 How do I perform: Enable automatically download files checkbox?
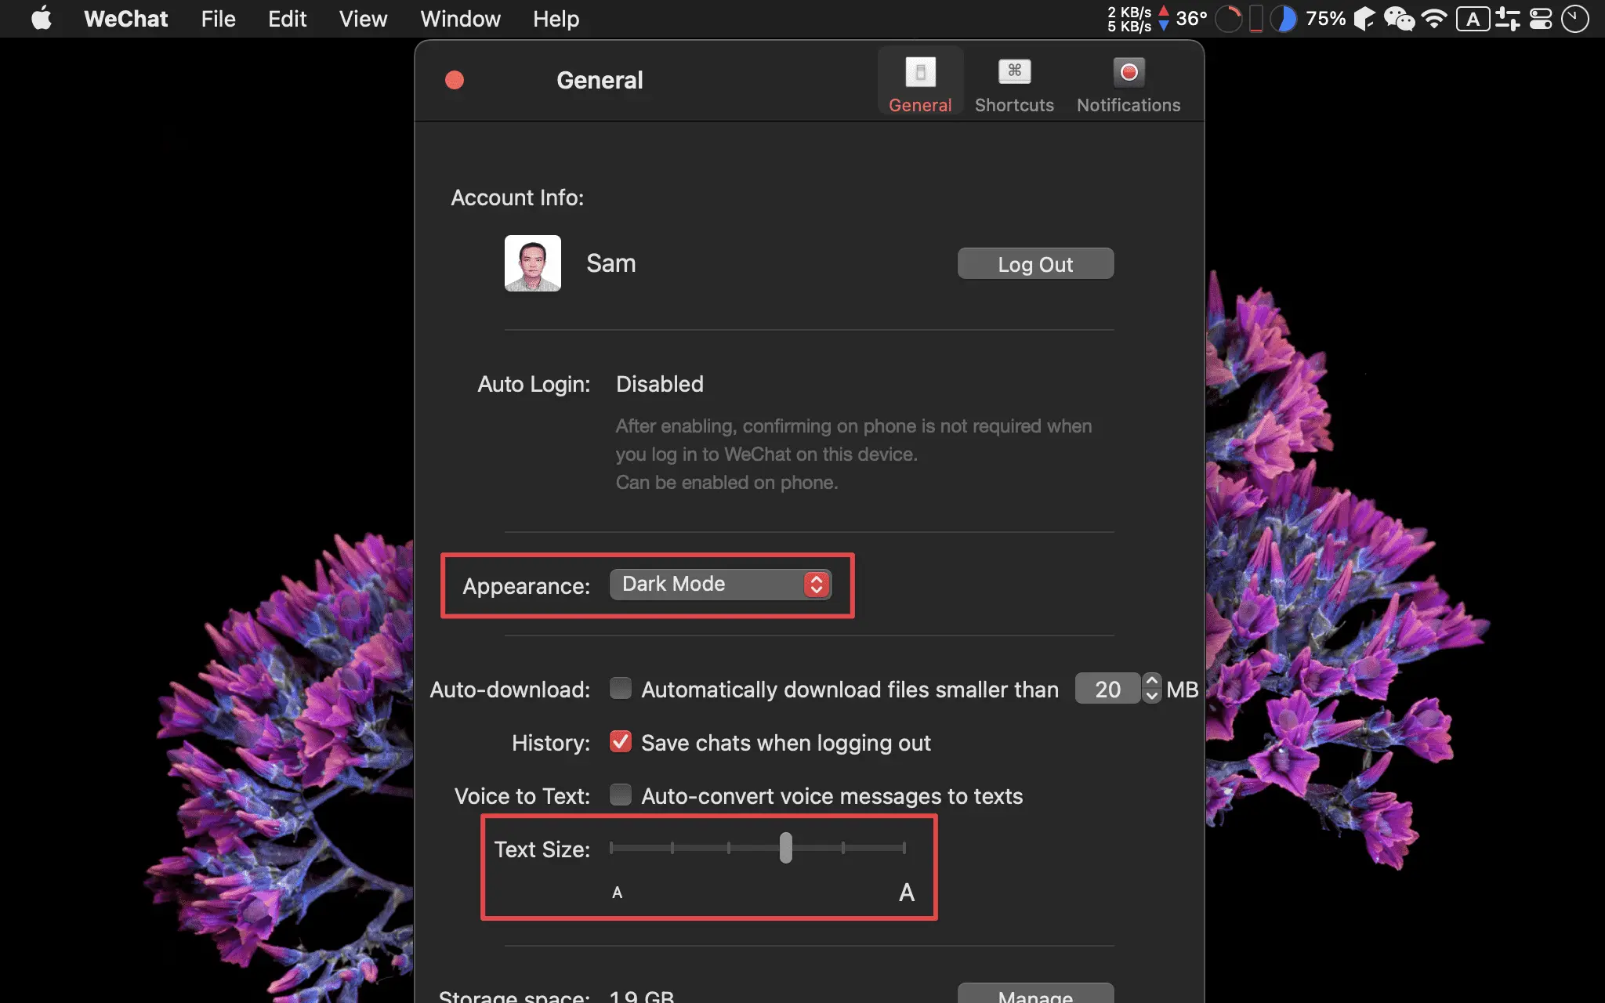tap(621, 688)
